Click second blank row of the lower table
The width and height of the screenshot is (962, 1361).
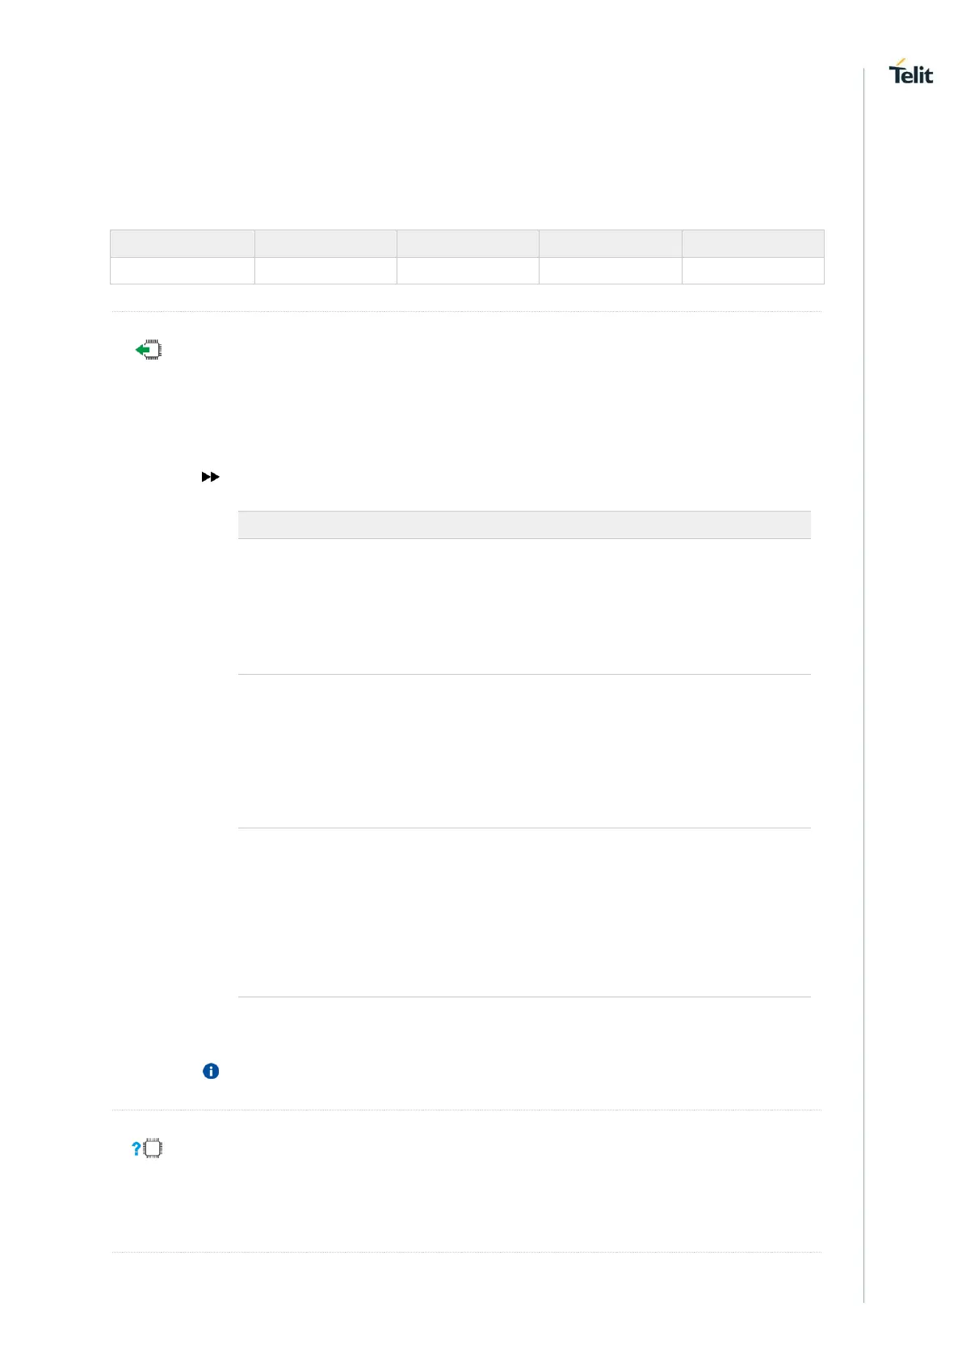pos(524,751)
